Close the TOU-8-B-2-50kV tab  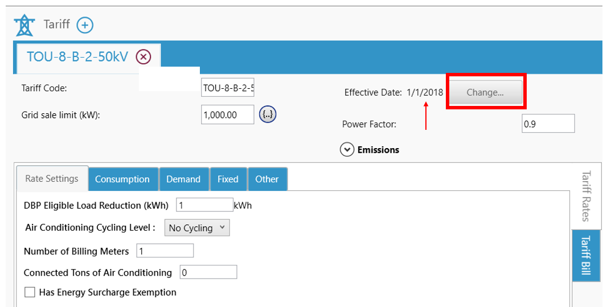[143, 56]
